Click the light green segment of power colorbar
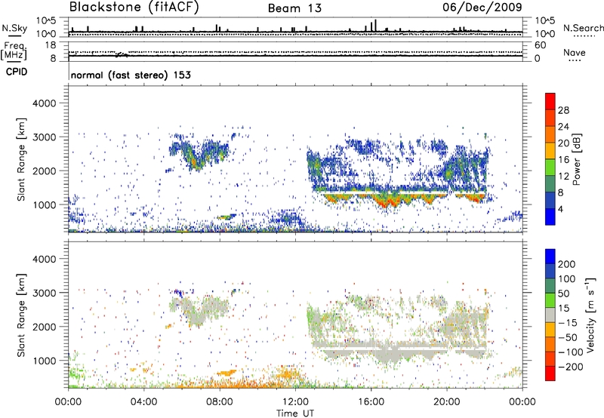604x418 pixels. pos(550,168)
